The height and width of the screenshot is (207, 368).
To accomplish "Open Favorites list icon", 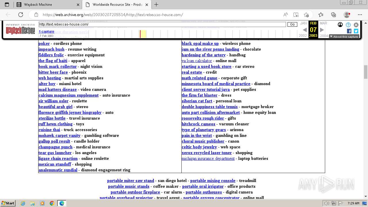I will pos(321,15).
